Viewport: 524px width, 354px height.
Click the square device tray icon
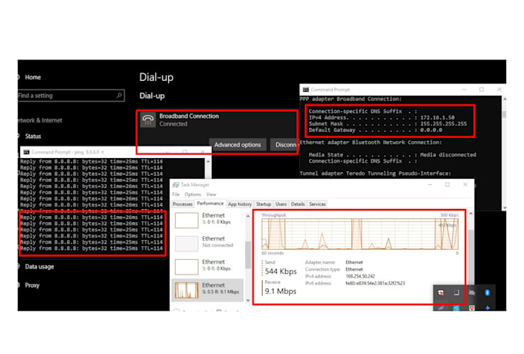(456, 293)
